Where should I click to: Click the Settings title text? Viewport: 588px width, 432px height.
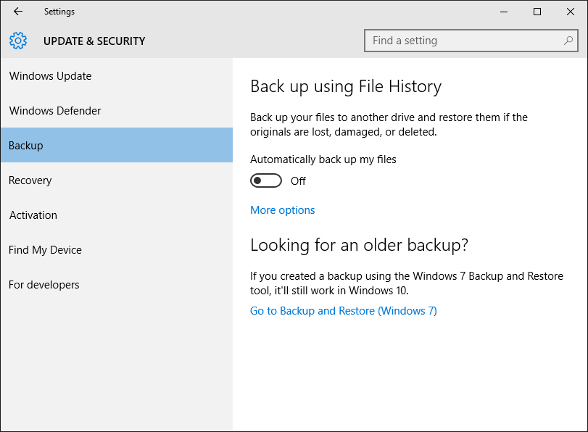coord(59,12)
